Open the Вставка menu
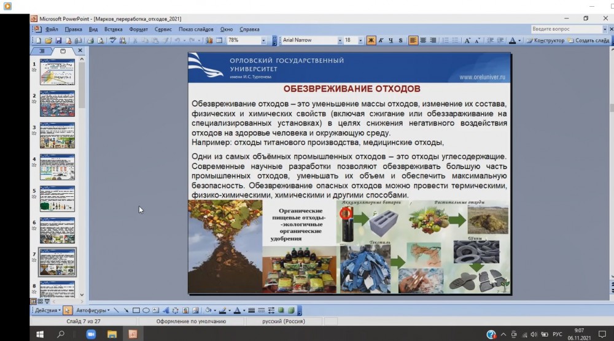The height and width of the screenshot is (341, 614). pos(113,29)
